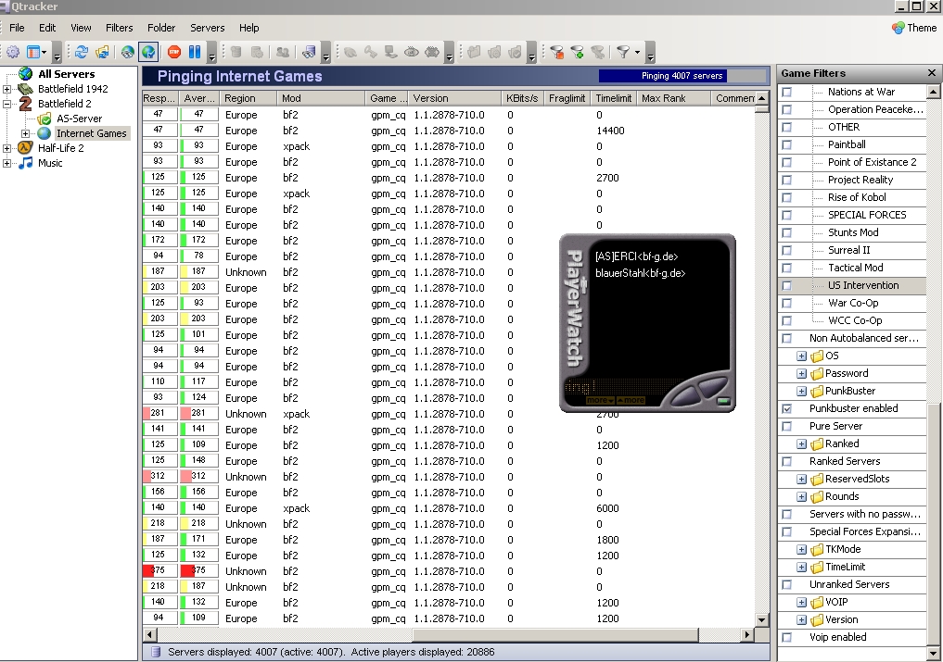Check the Voip enabled filter

[x=786, y=637]
